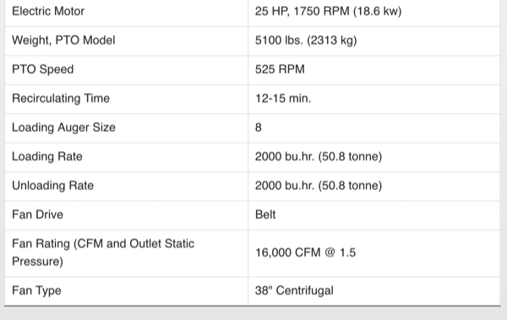
Task: Select the Fan Drive label
Action: [x=37, y=214]
